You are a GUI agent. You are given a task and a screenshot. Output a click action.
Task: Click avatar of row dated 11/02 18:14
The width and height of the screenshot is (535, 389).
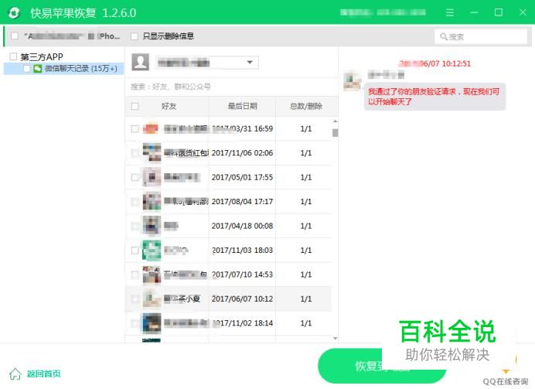pos(152,322)
